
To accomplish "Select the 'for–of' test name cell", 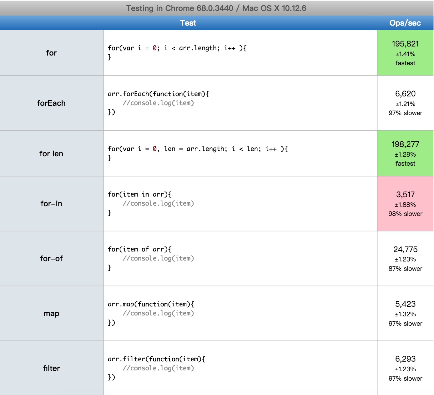I will [52, 259].
